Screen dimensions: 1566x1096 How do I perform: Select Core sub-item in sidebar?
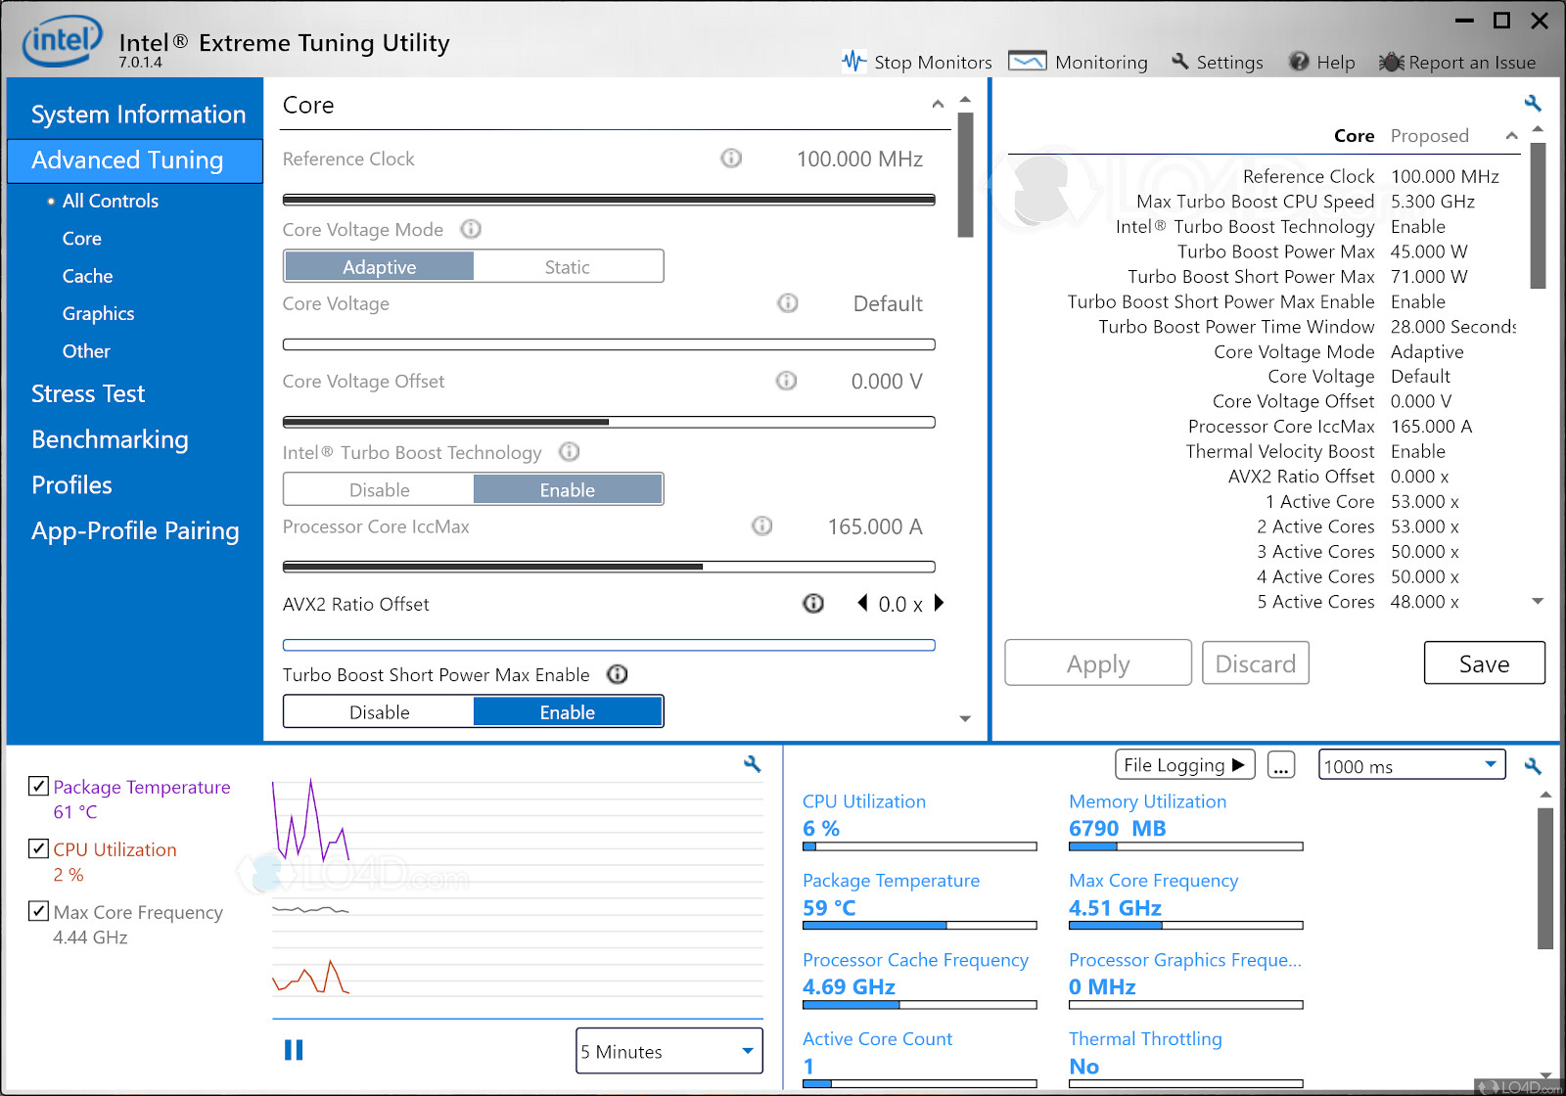[81, 239]
